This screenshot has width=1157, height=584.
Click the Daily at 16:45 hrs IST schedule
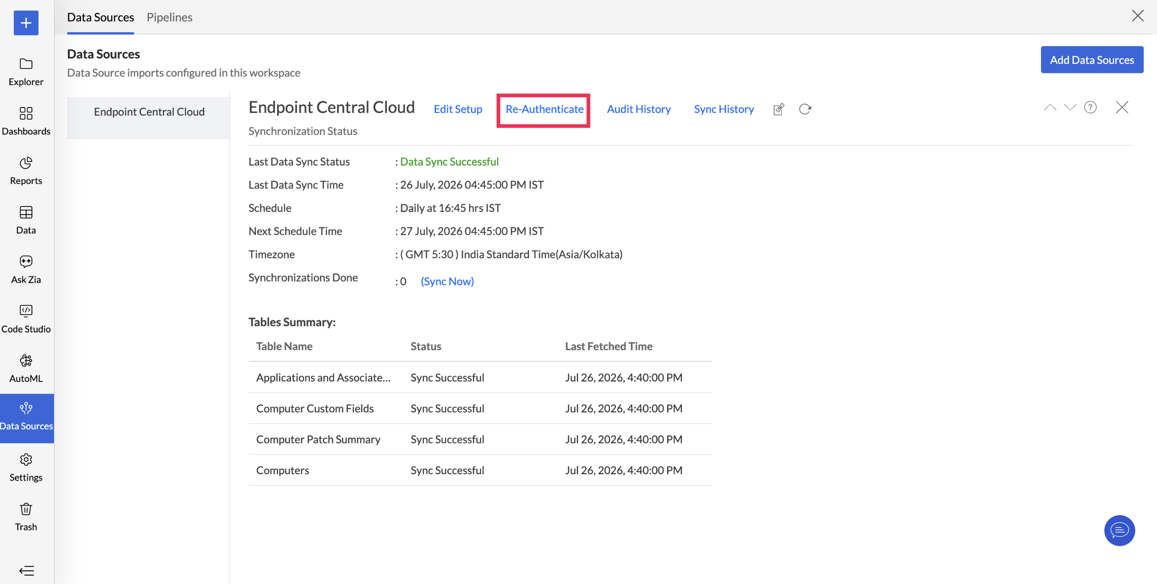[450, 208]
